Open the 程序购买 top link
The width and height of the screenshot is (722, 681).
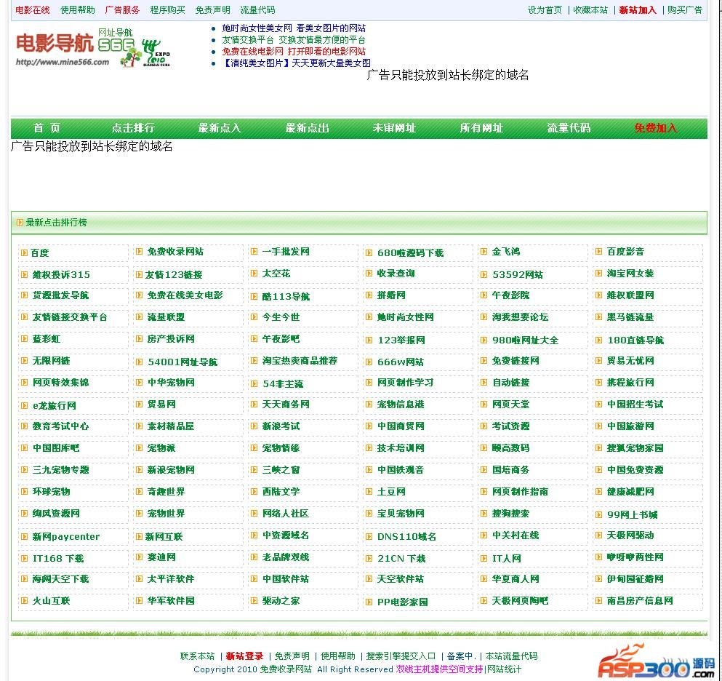[168, 10]
